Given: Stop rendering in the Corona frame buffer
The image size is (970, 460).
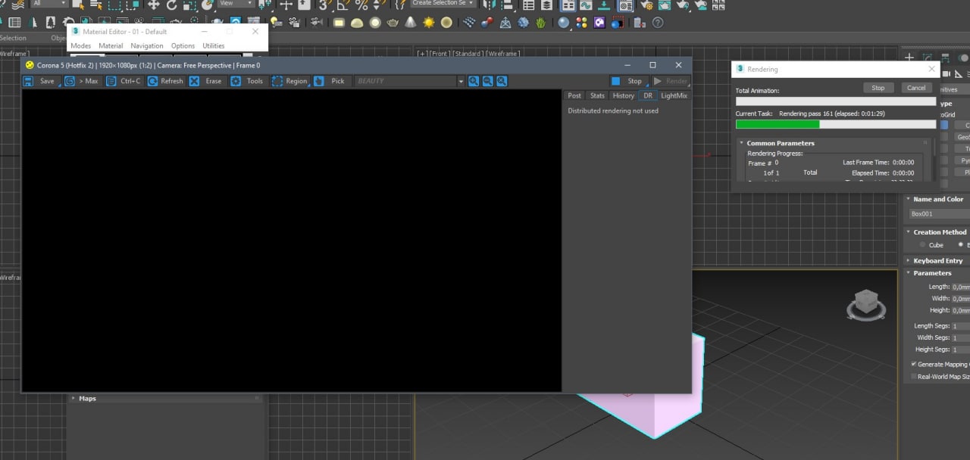Looking at the screenshot, I should [628, 81].
